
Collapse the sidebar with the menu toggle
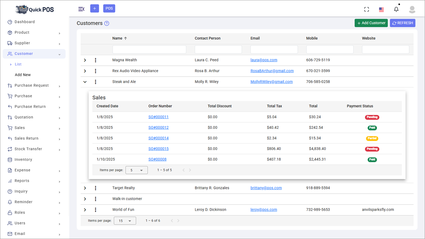click(x=81, y=9)
